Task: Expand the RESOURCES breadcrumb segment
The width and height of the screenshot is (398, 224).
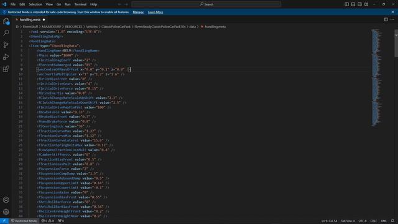Action: 73,27
